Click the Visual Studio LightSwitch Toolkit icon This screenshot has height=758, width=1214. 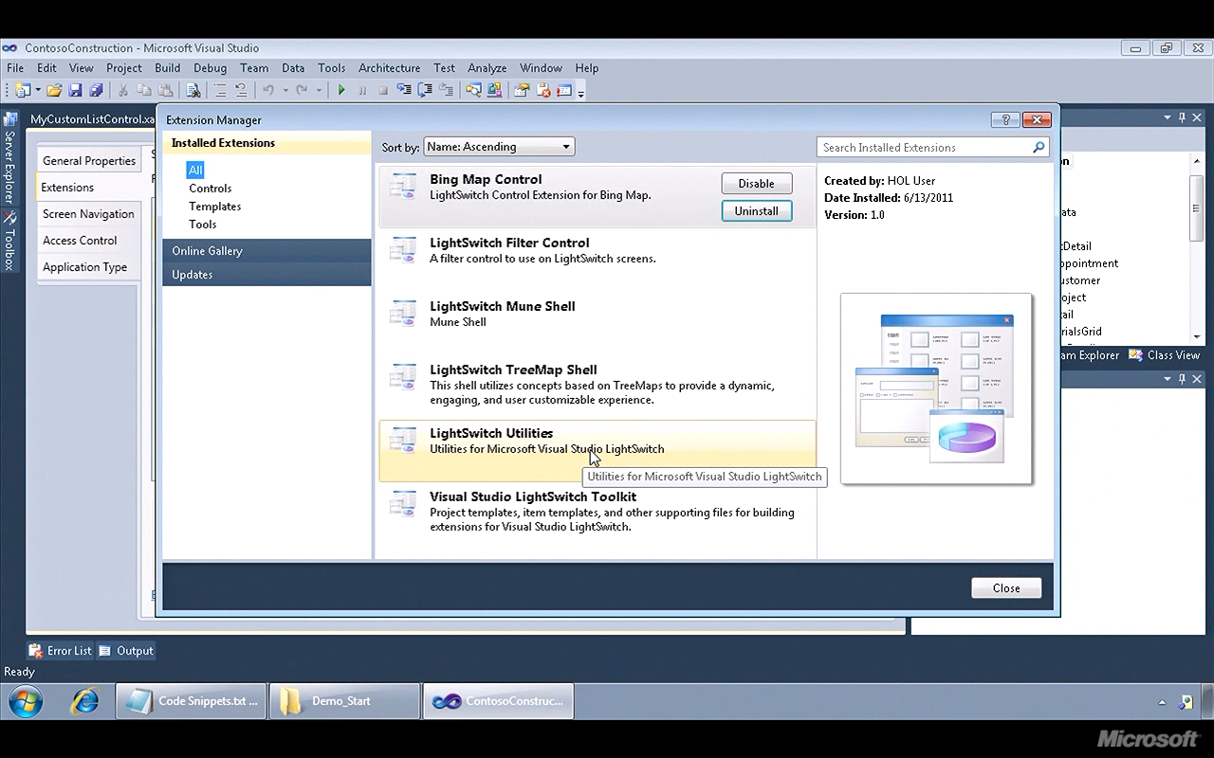click(403, 503)
